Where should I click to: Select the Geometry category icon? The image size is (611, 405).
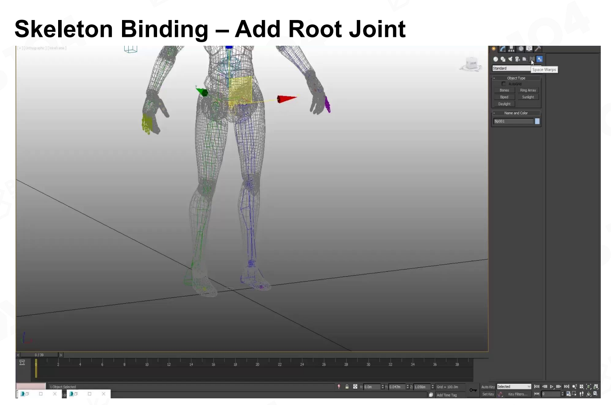(496, 59)
